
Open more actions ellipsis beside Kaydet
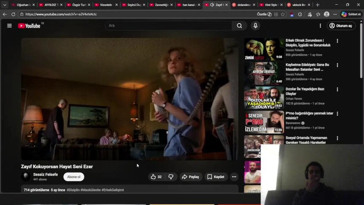(234, 177)
